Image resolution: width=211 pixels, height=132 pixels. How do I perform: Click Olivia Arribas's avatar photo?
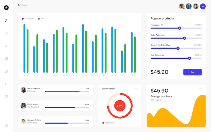23,106
